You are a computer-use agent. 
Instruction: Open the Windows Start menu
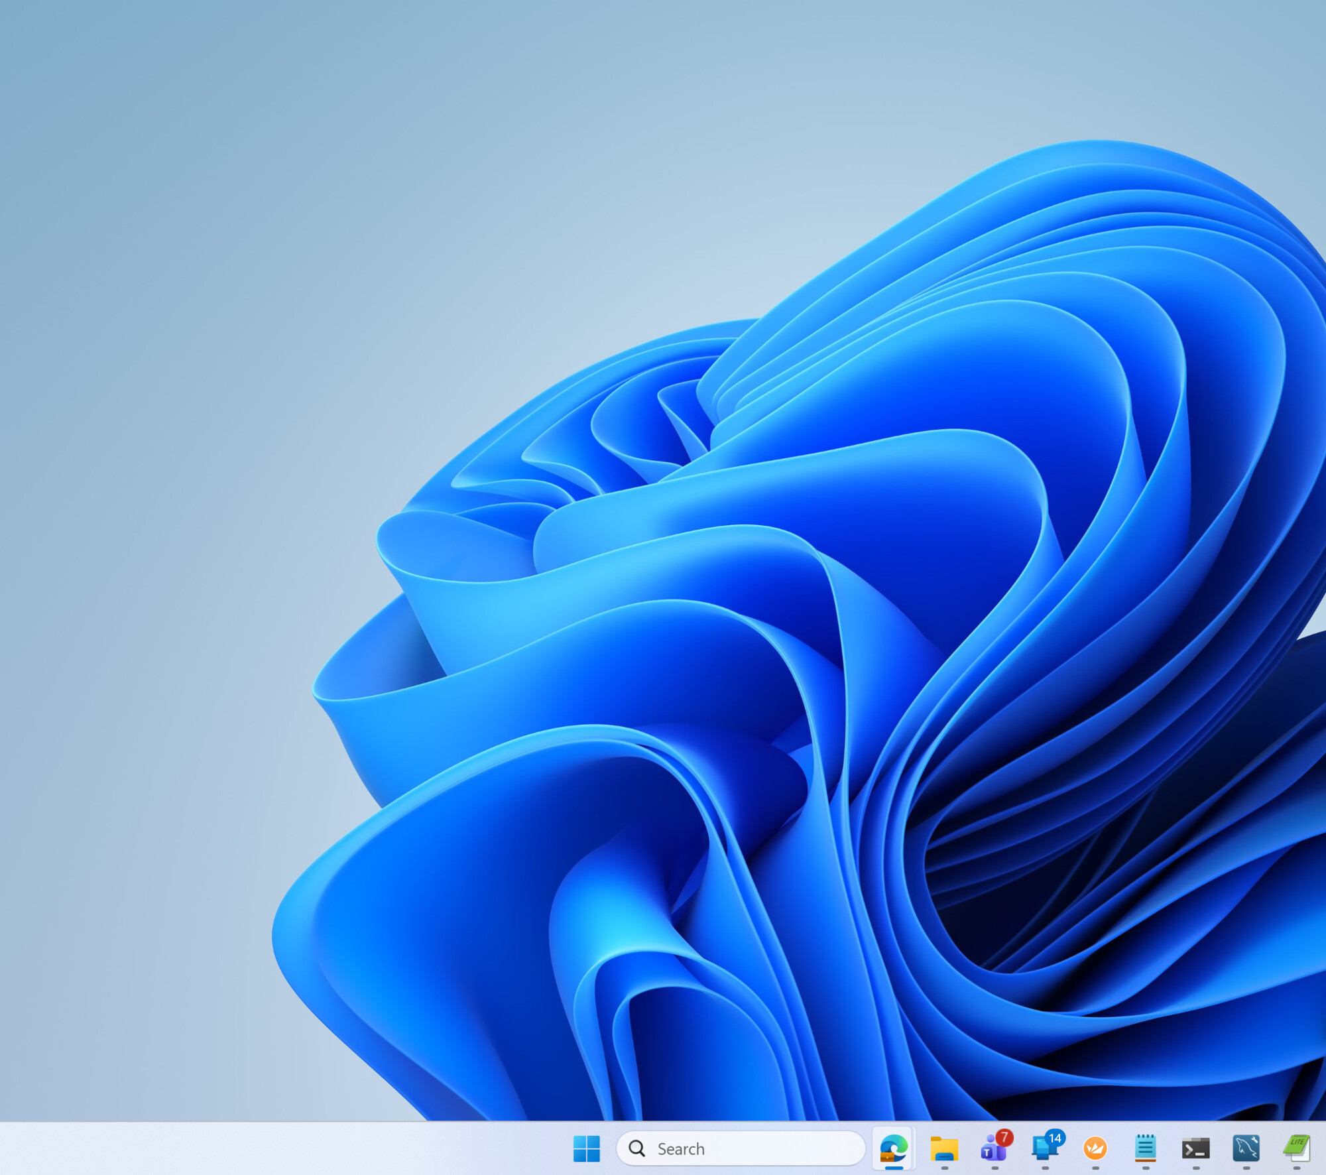pyautogui.click(x=586, y=1148)
